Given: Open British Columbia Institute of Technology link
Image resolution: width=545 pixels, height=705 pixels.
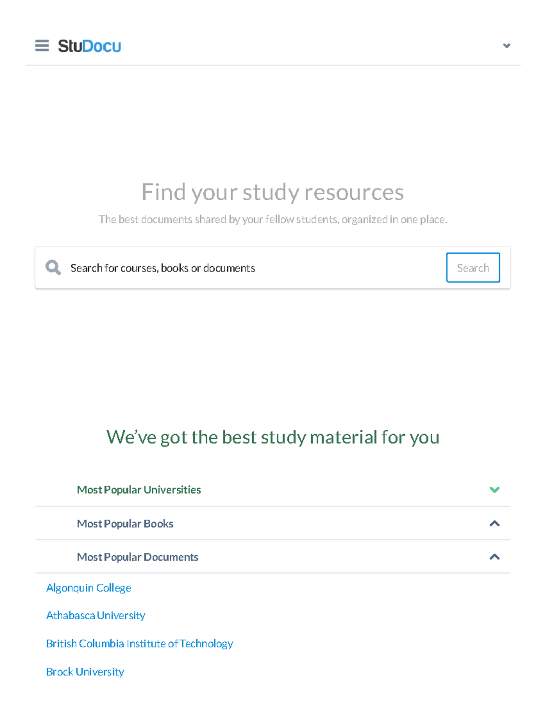Looking at the screenshot, I should pyautogui.click(x=139, y=644).
